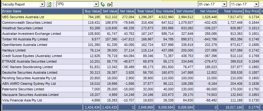This screenshot has width=263, height=111.
Task: Click Timber Hill net value -147,813
Action: point(126,39)
